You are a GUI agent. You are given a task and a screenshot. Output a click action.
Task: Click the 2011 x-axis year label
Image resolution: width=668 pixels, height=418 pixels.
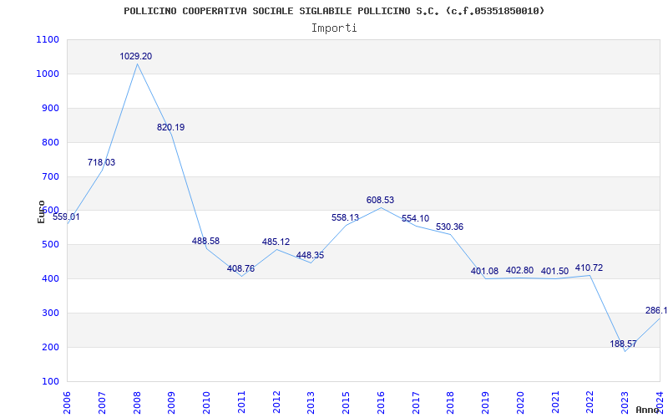[241, 401]
